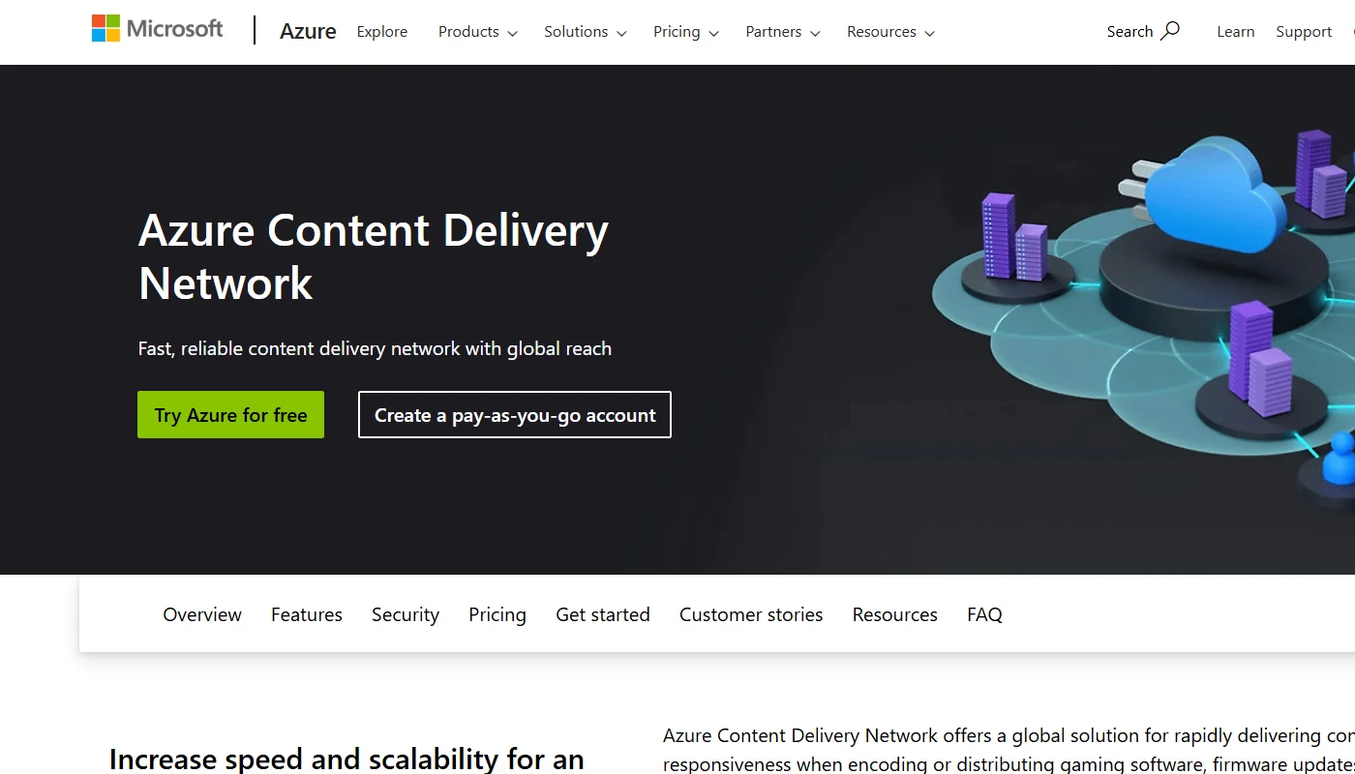The width and height of the screenshot is (1355, 774).
Task: Click the Azure Content Delivery Network heading
Action: tap(374, 256)
